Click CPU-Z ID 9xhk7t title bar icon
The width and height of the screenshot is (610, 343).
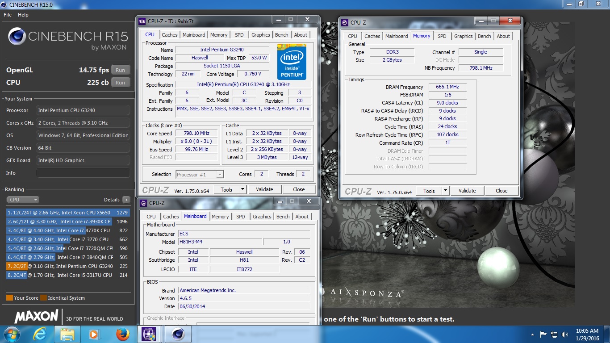(x=142, y=21)
